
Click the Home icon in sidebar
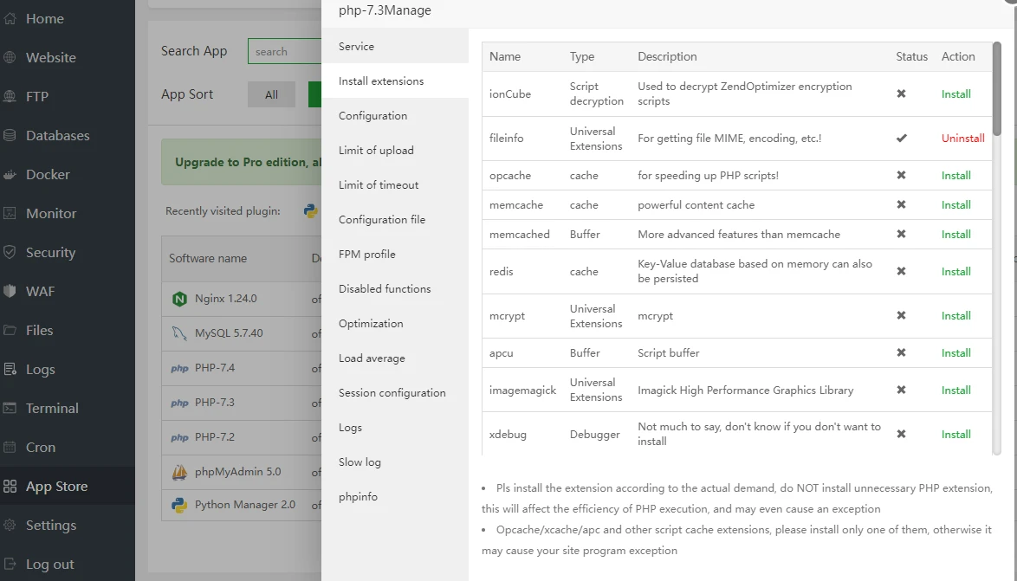pyautogui.click(x=10, y=18)
